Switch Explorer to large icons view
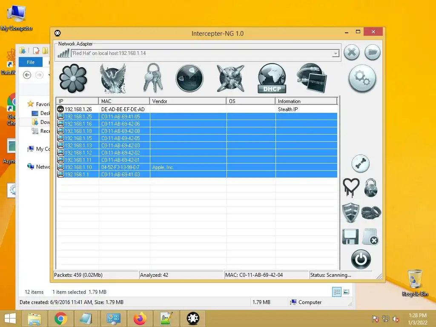The image size is (436, 327). pos(346,292)
